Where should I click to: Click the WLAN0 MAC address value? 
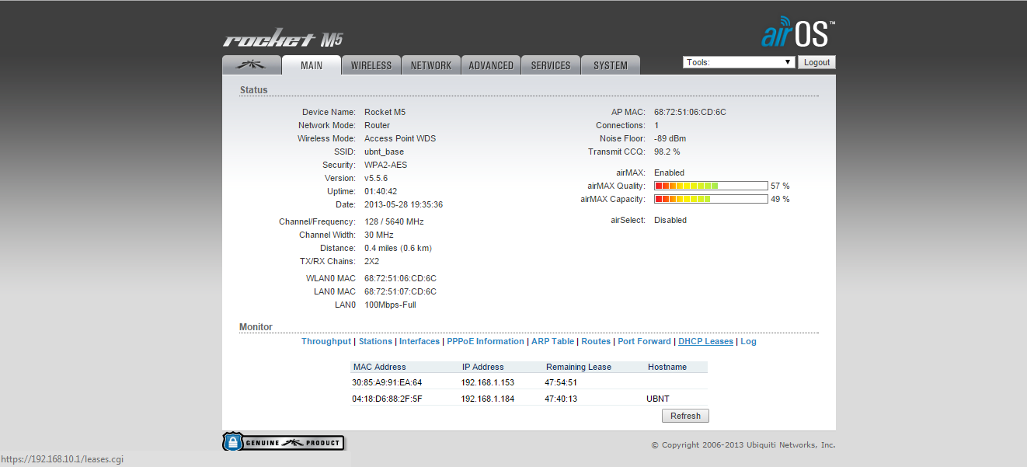coord(400,278)
